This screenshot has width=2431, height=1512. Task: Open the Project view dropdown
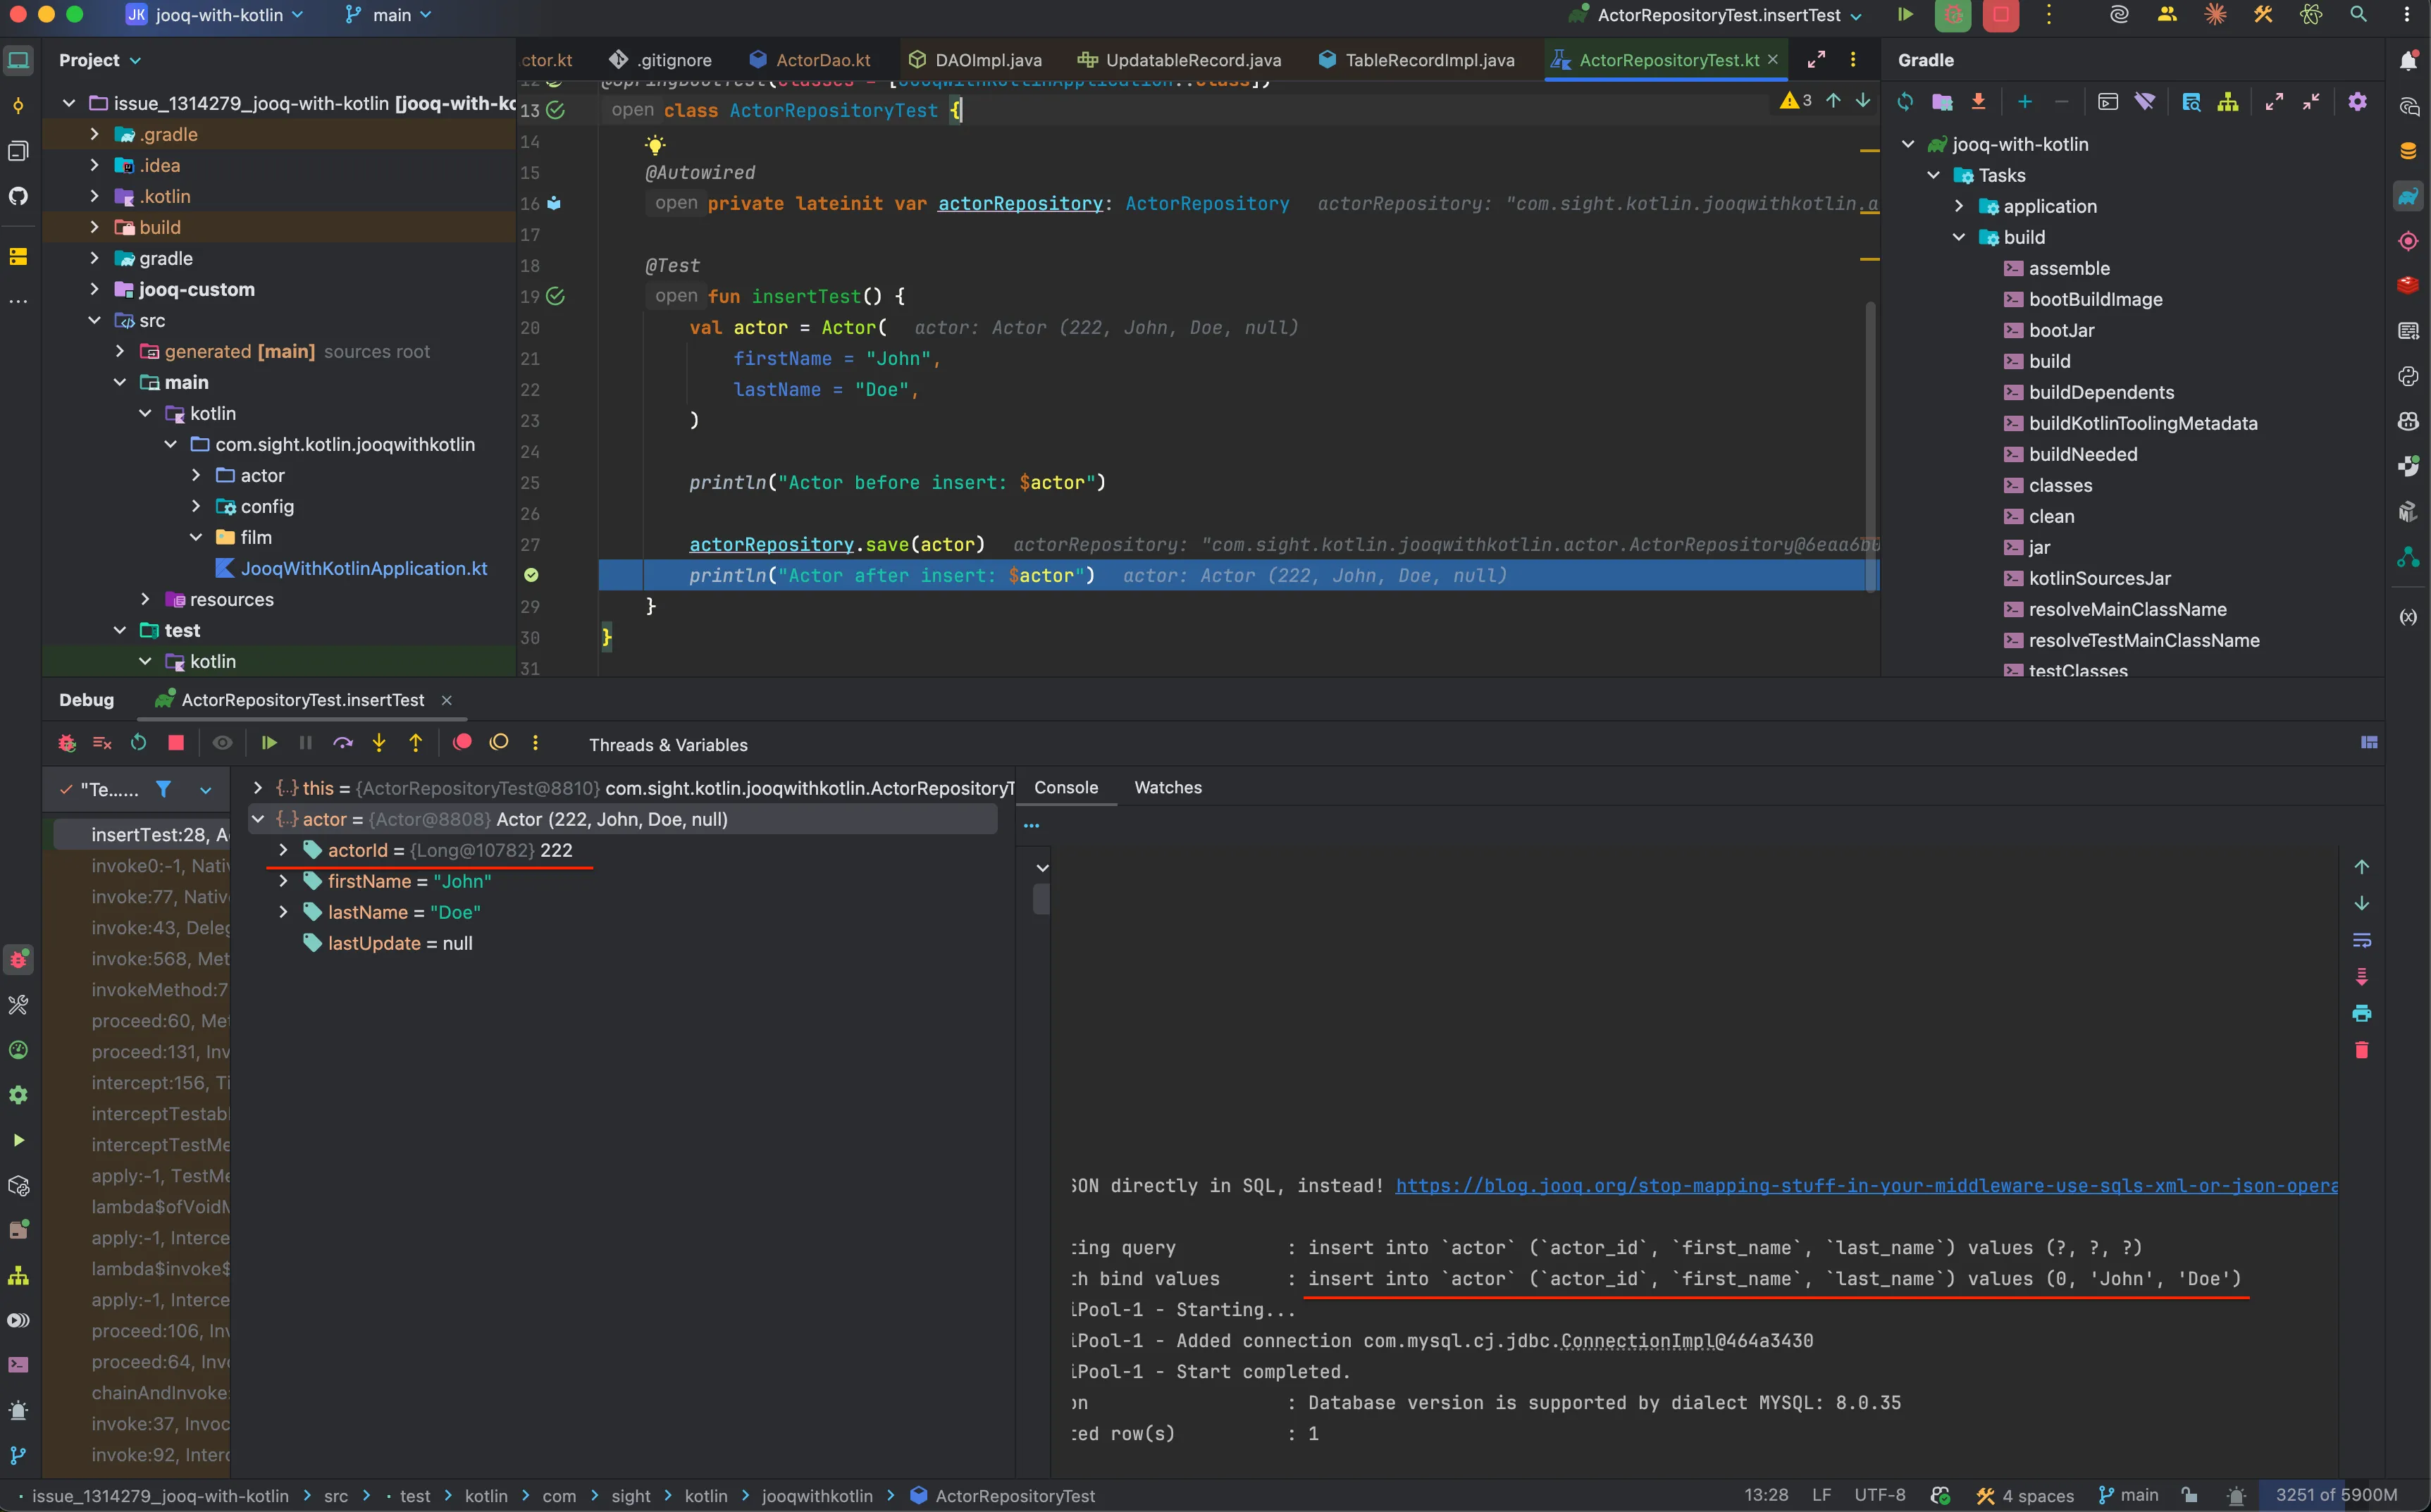coord(100,61)
